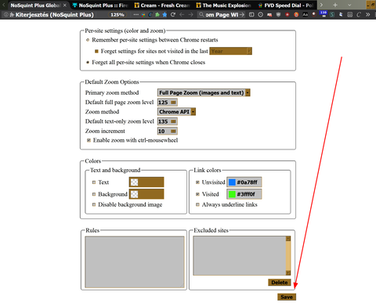Open the Background color picker swatch
The width and height of the screenshot is (376, 303).
click(146, 194)
